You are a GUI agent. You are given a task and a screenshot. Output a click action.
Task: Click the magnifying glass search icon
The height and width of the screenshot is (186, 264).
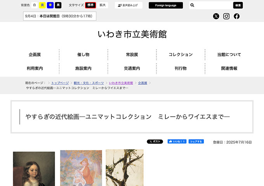(x=193, y=5)
